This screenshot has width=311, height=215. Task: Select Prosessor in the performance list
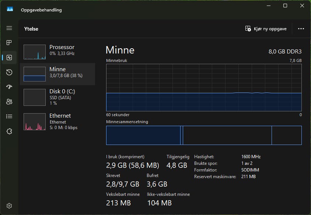coord(57,52)
